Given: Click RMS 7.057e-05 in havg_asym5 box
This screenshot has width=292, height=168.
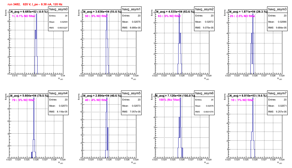Looking at the screenshot, I should pyautogui.click(x=131, y=112).
